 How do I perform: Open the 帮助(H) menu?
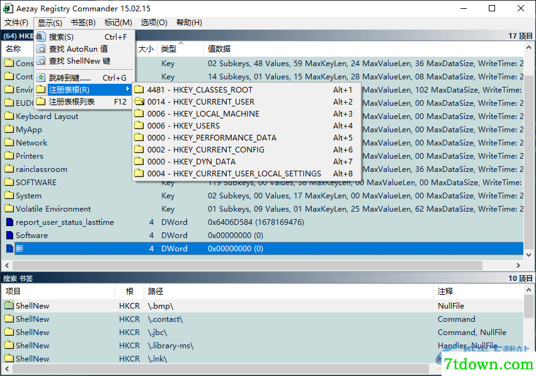coord(189,23)
